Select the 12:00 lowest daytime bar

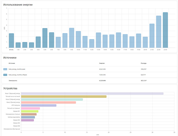click(x=92, y=43)
